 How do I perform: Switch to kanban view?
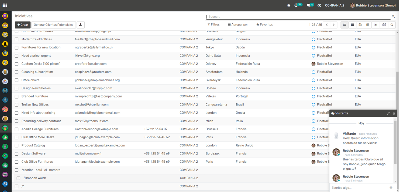point(352,25)
